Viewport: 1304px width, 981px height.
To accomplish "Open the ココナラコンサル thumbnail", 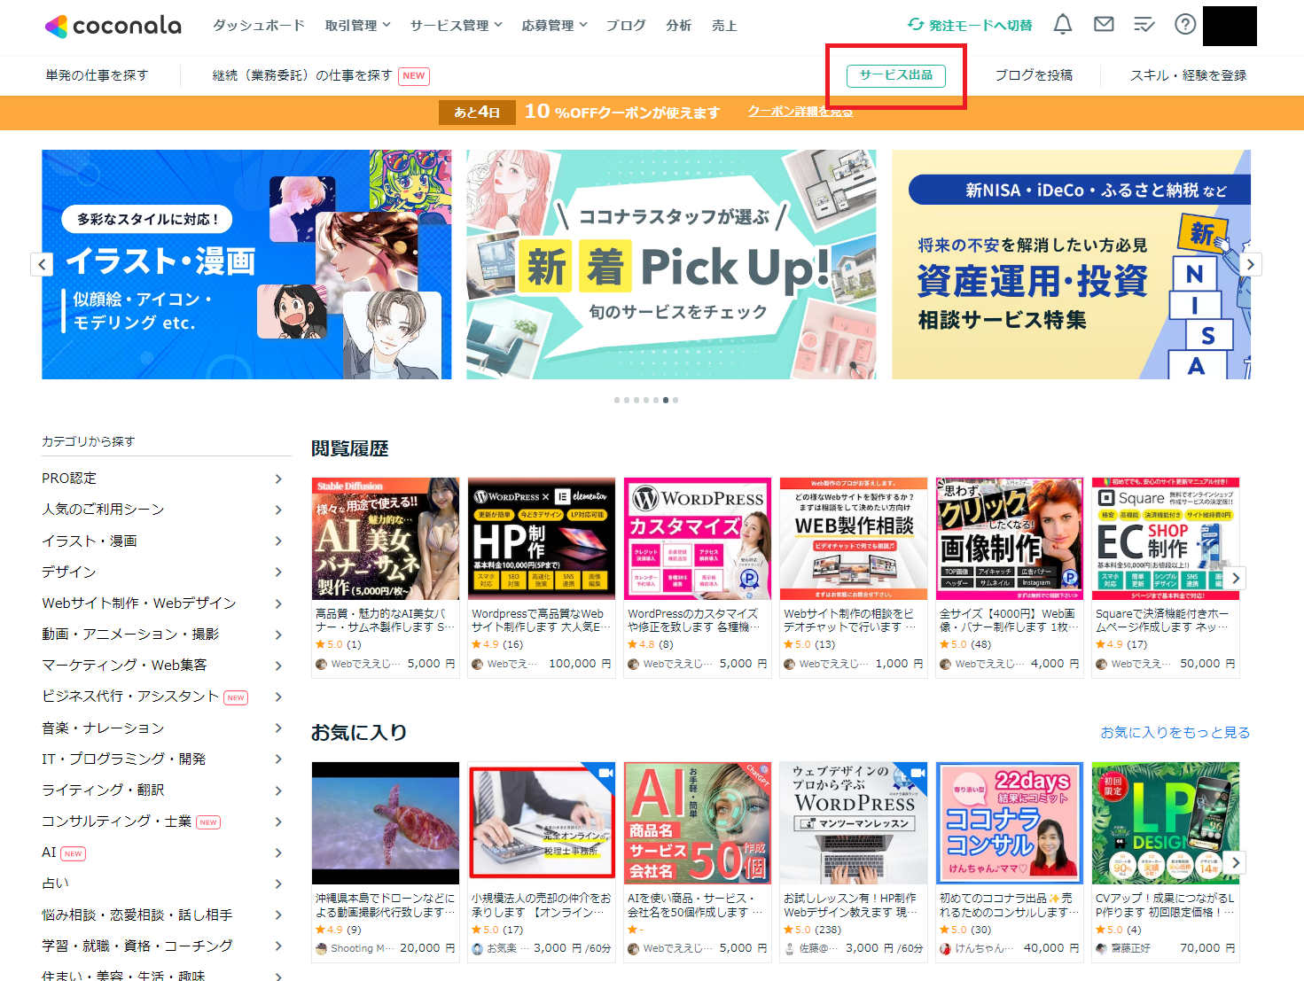I will pos(1010,823).
